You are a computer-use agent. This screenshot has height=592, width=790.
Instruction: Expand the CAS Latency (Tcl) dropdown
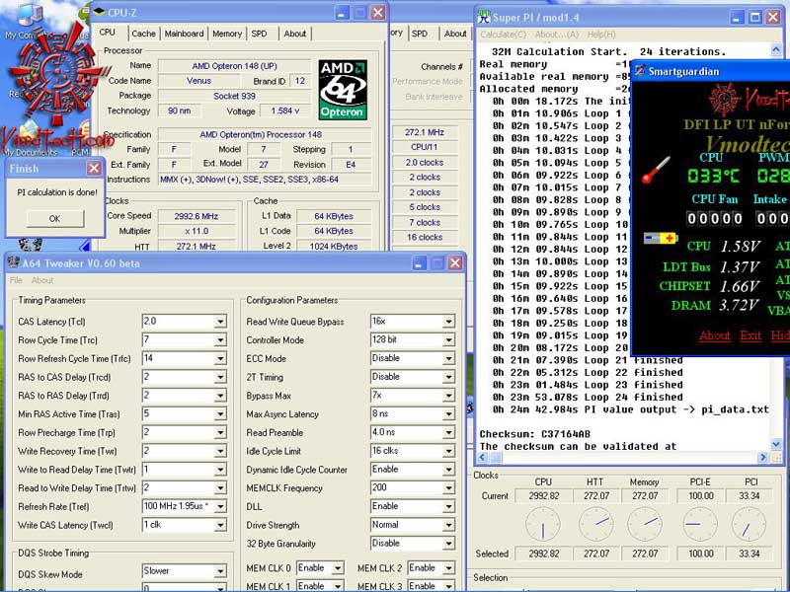220,322
